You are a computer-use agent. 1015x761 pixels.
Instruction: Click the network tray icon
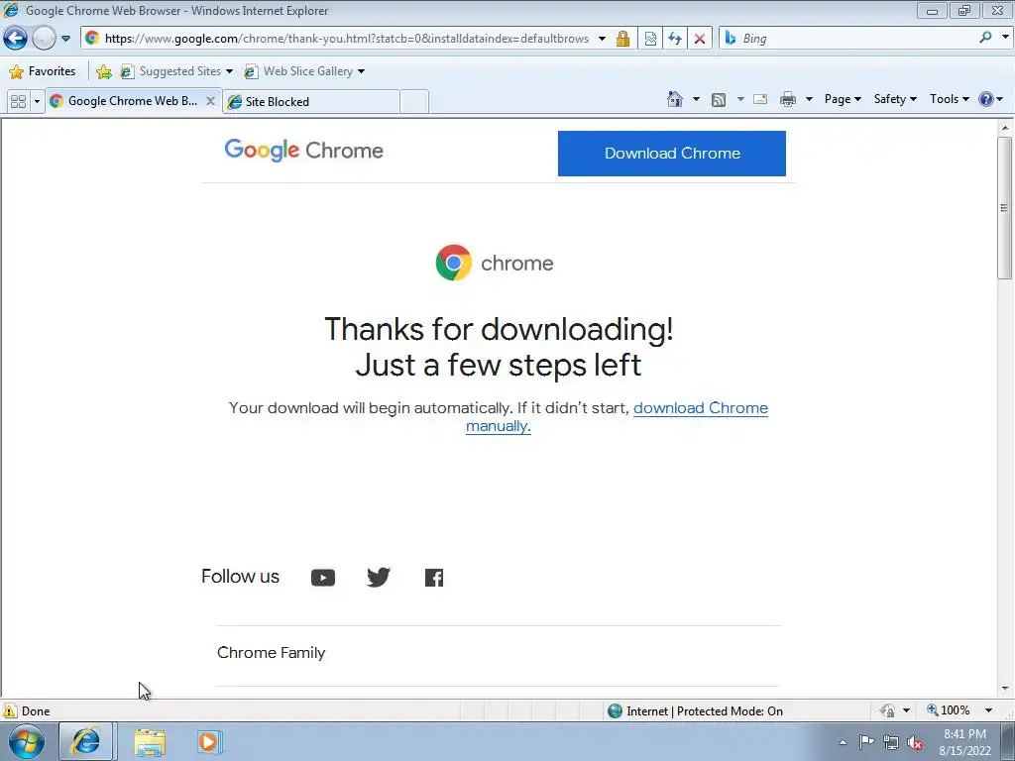click(x=891, y=742)
